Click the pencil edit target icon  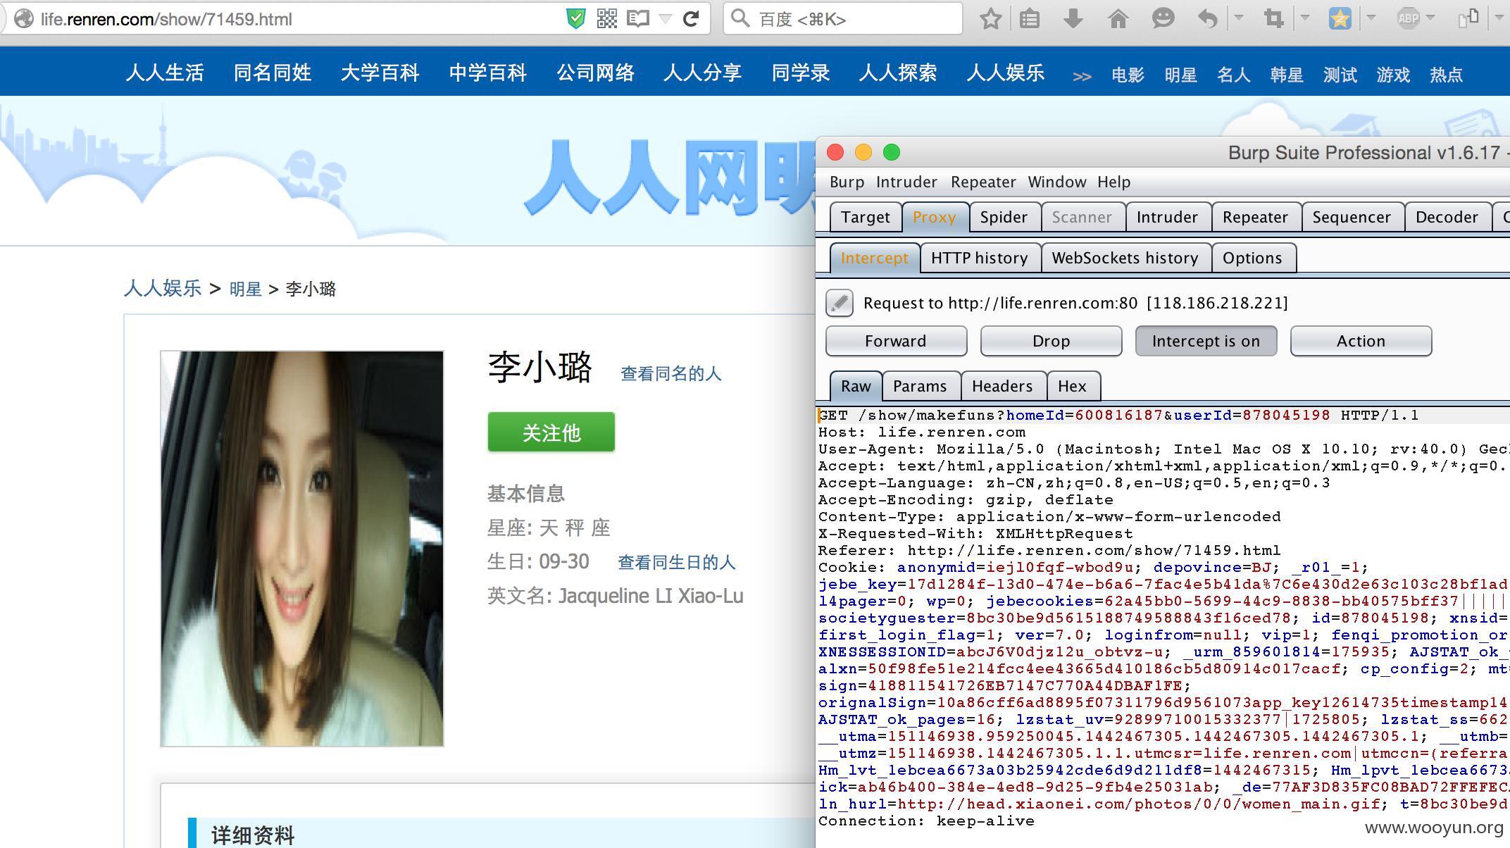click(840, 303)
